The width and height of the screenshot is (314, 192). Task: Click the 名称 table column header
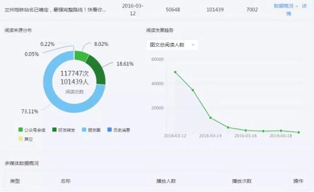click(65, 181)
